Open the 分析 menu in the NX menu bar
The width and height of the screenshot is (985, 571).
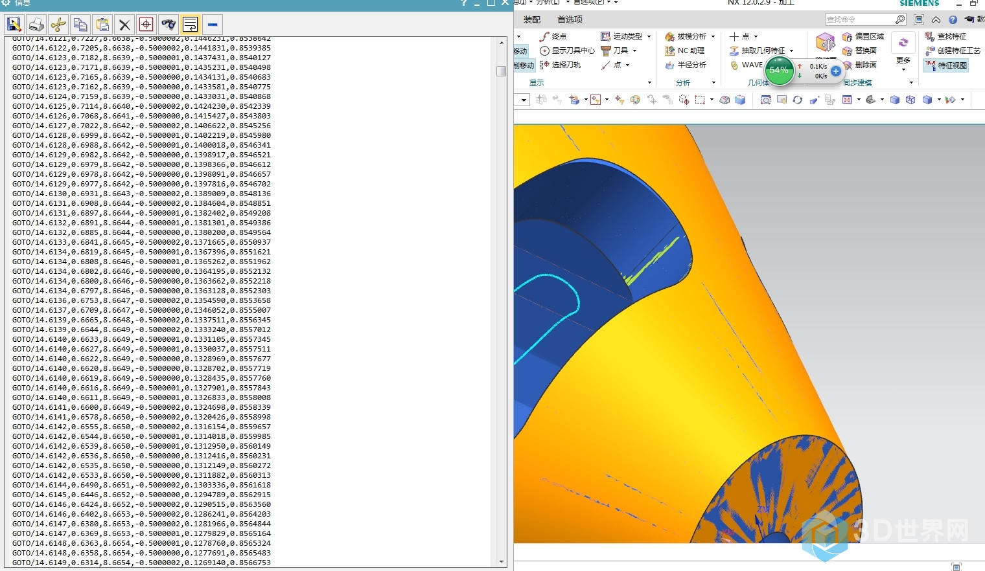[x=548, y=3]
